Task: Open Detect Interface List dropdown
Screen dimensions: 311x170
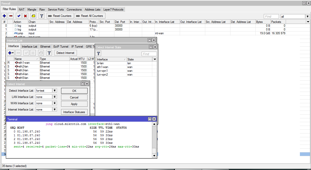Action: (x=55, y=91)
